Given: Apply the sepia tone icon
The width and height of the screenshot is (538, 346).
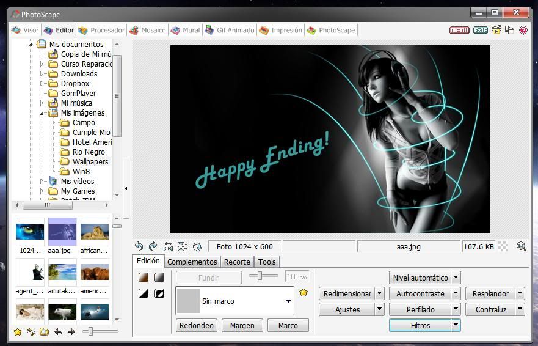Looking at the screenshot, I should 144,278.
